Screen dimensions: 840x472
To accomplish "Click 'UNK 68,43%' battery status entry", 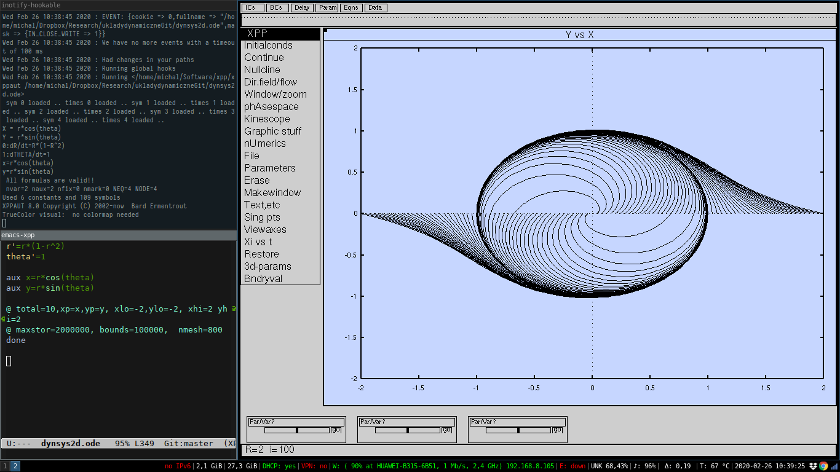I will (609, 466).
